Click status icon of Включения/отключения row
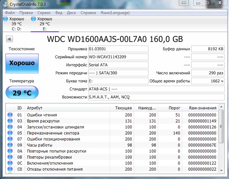The image size is (229, 179). click(x=10, y=163)
